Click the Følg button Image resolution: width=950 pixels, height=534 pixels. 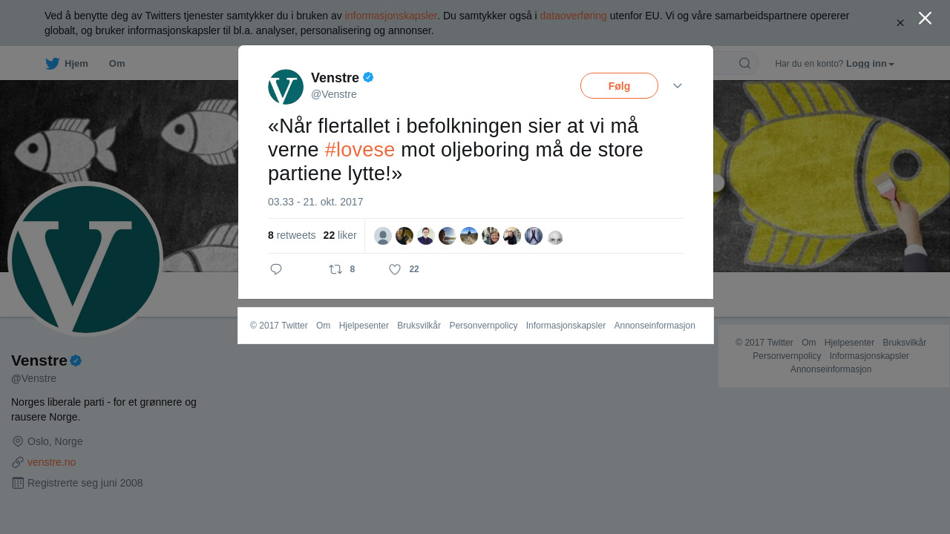click(x=619, y=86)
